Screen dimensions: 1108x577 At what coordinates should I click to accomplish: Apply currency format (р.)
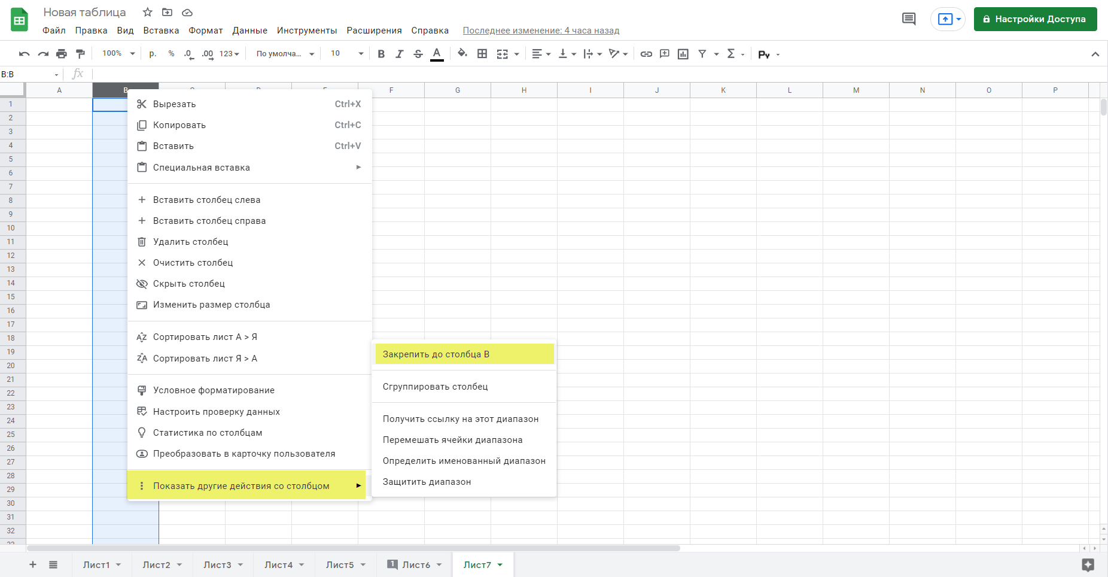pos(153,54)
